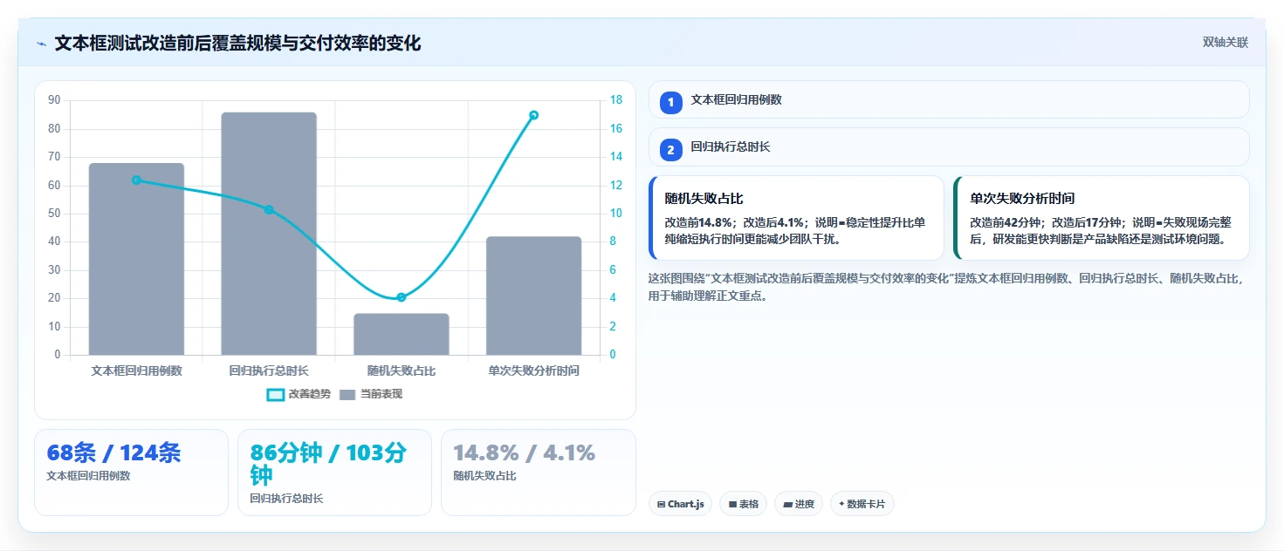Image resolution: width=1284 pixels, height=551 pixels.
Task: Click the 进度 tag
Action: (x=799, y=504)
